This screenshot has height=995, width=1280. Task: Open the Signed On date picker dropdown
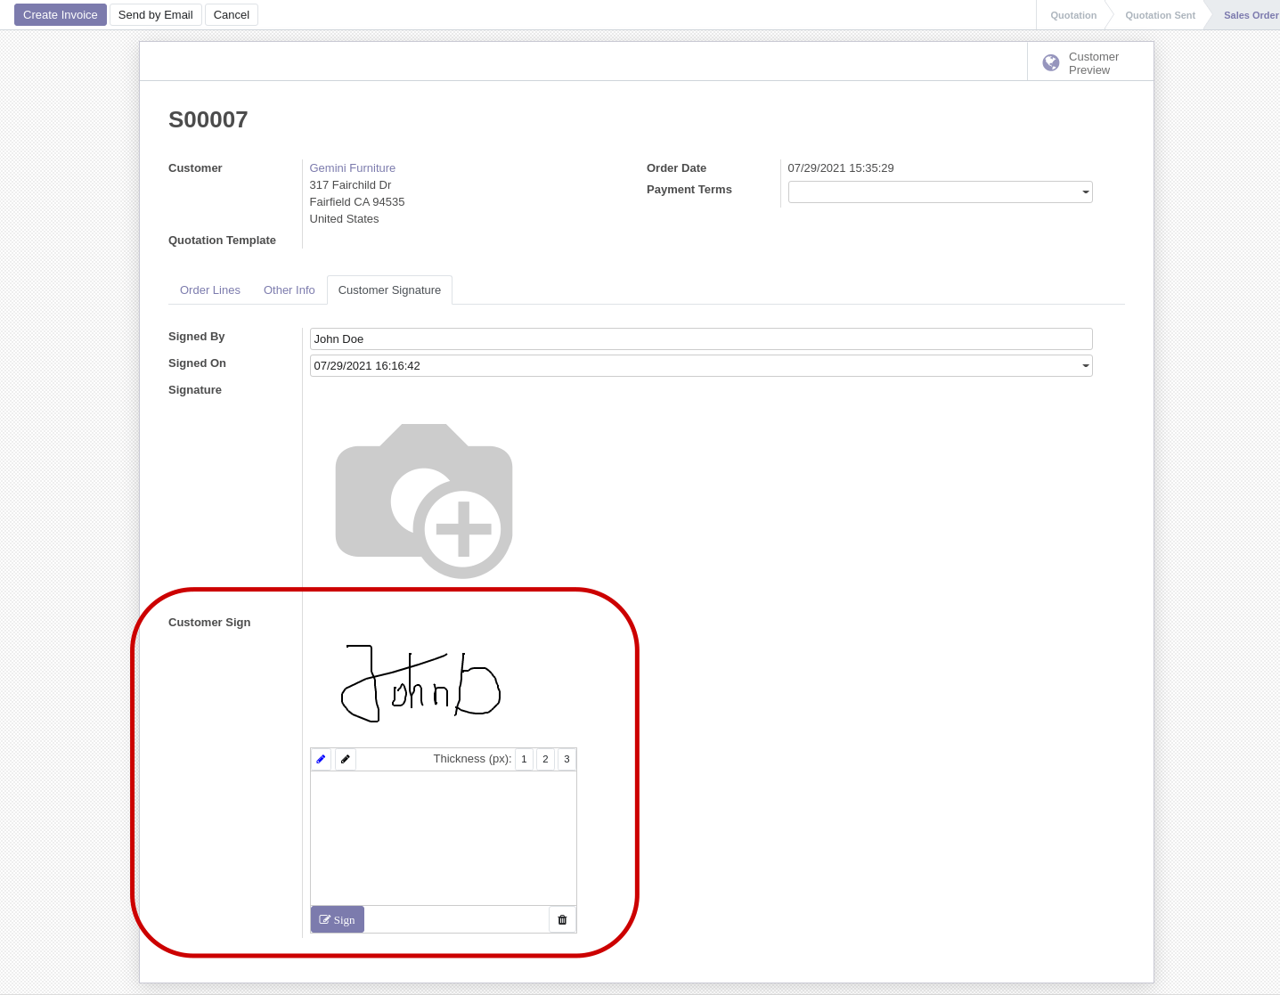coord(1084,365)
